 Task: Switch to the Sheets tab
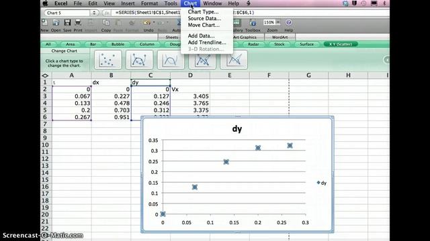tap(172, 37)
